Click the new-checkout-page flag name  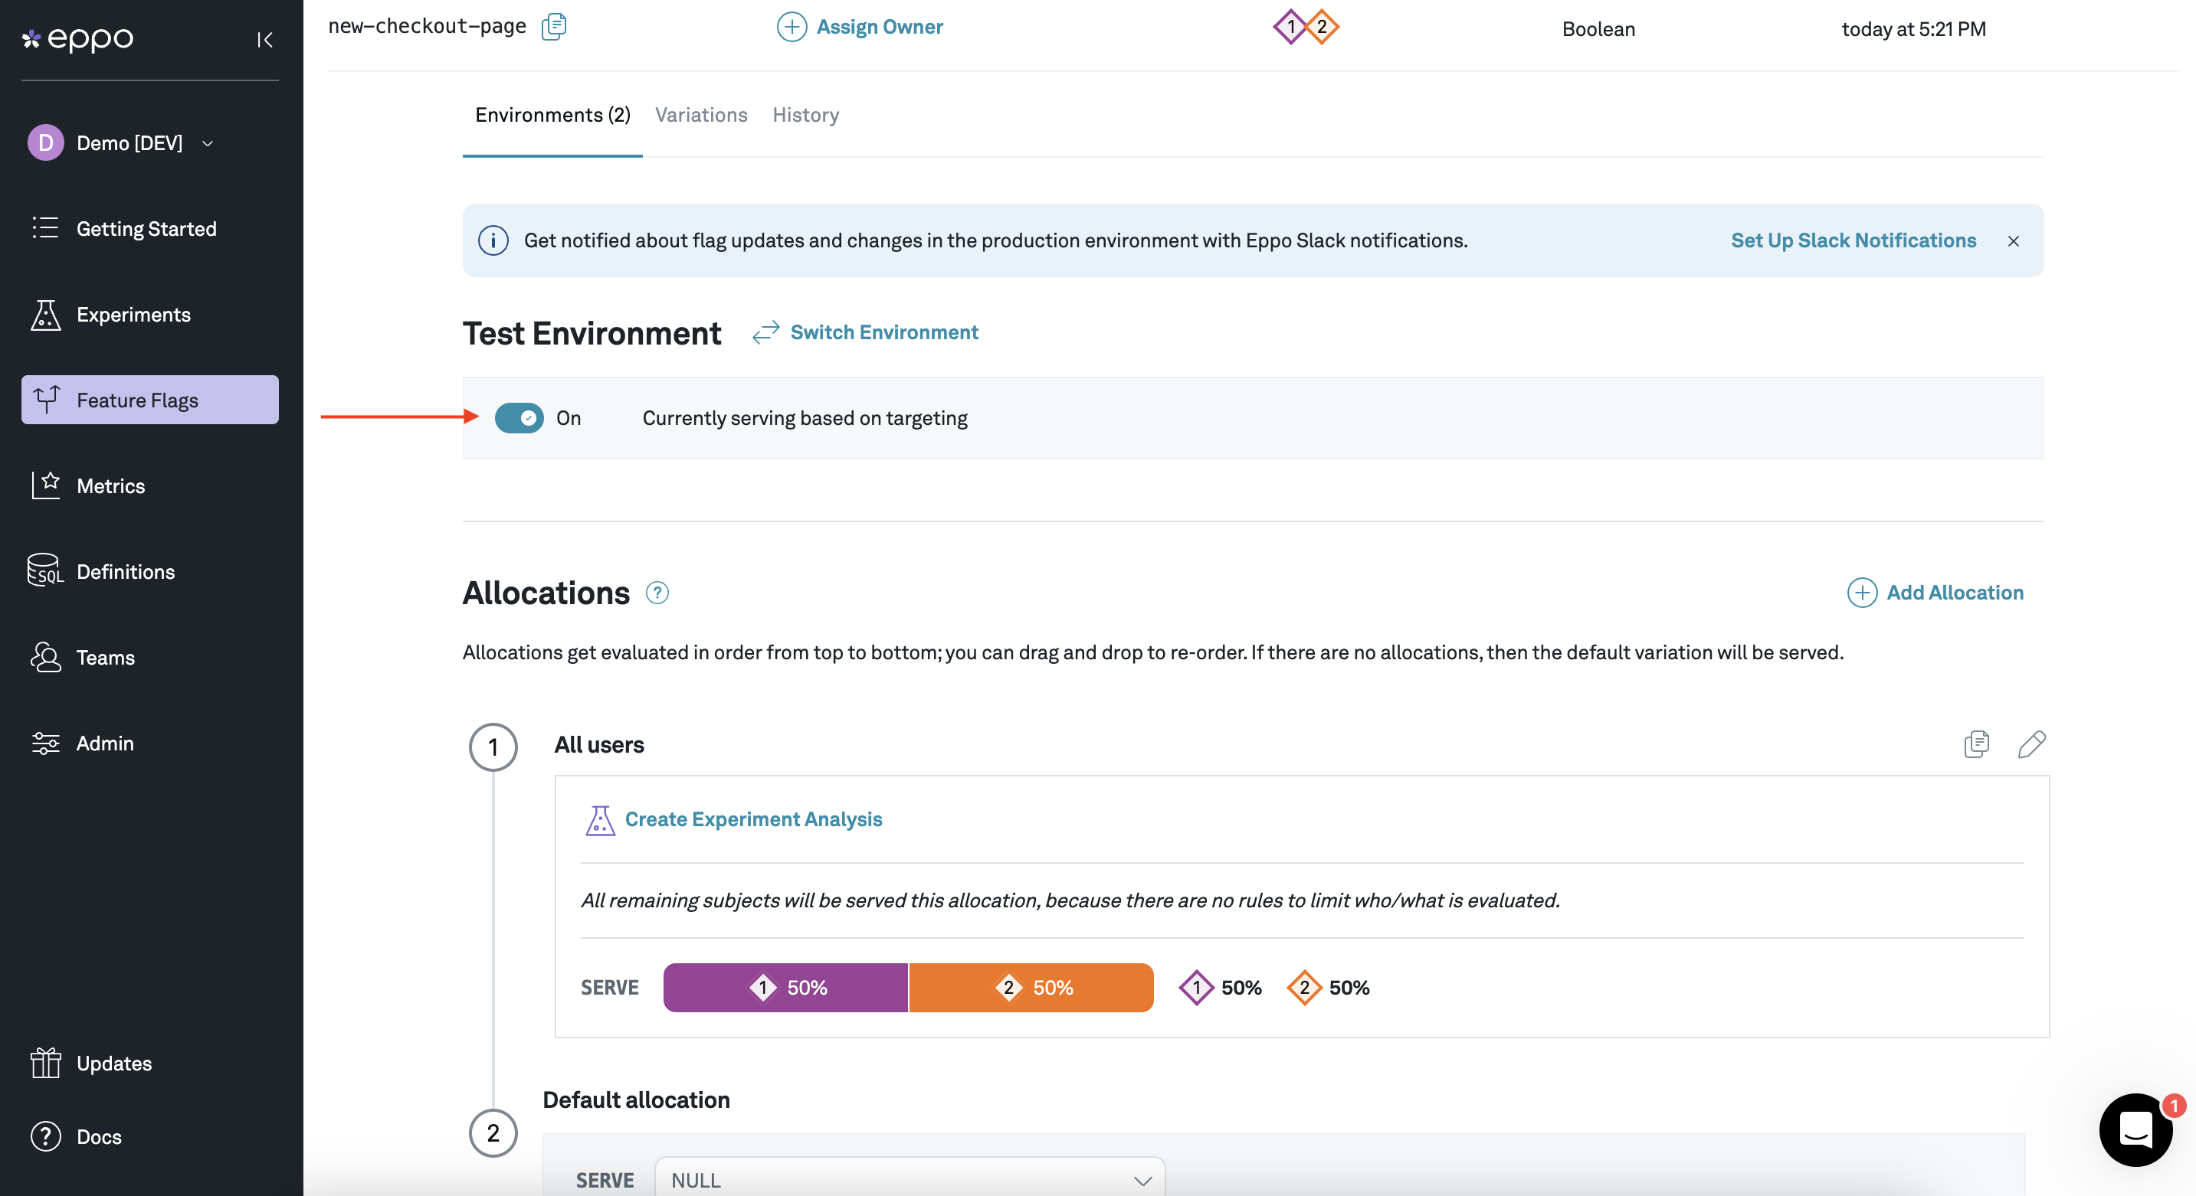click(427, 26)
